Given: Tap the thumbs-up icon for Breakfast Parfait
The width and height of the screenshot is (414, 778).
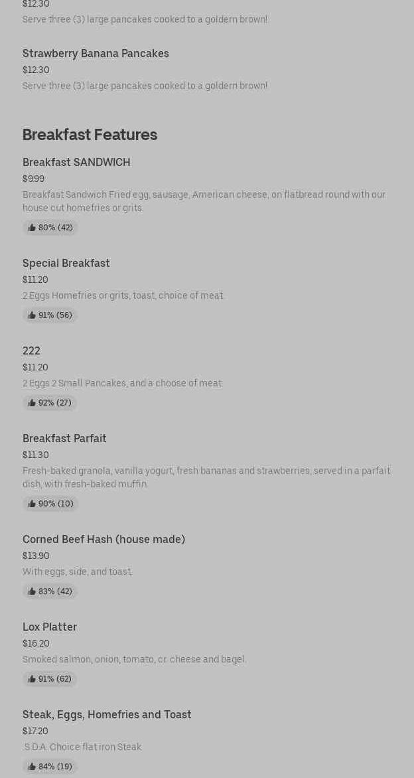Looking at the screenshot, I should [x=32, y=504].
